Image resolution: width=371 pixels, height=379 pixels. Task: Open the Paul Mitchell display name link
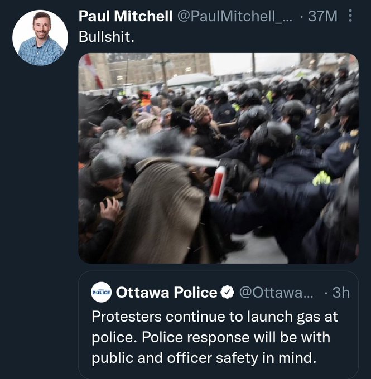point(126,17)
